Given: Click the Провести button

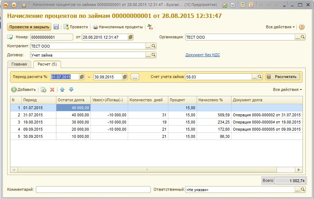Looking at the screenshot, I should 76,27.
